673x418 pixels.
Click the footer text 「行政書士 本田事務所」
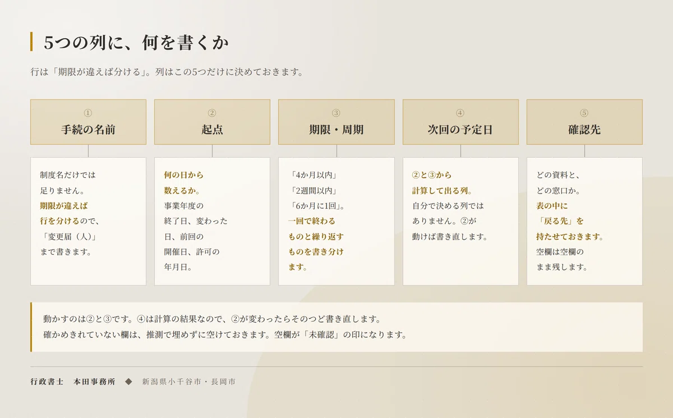pos(73,382)
